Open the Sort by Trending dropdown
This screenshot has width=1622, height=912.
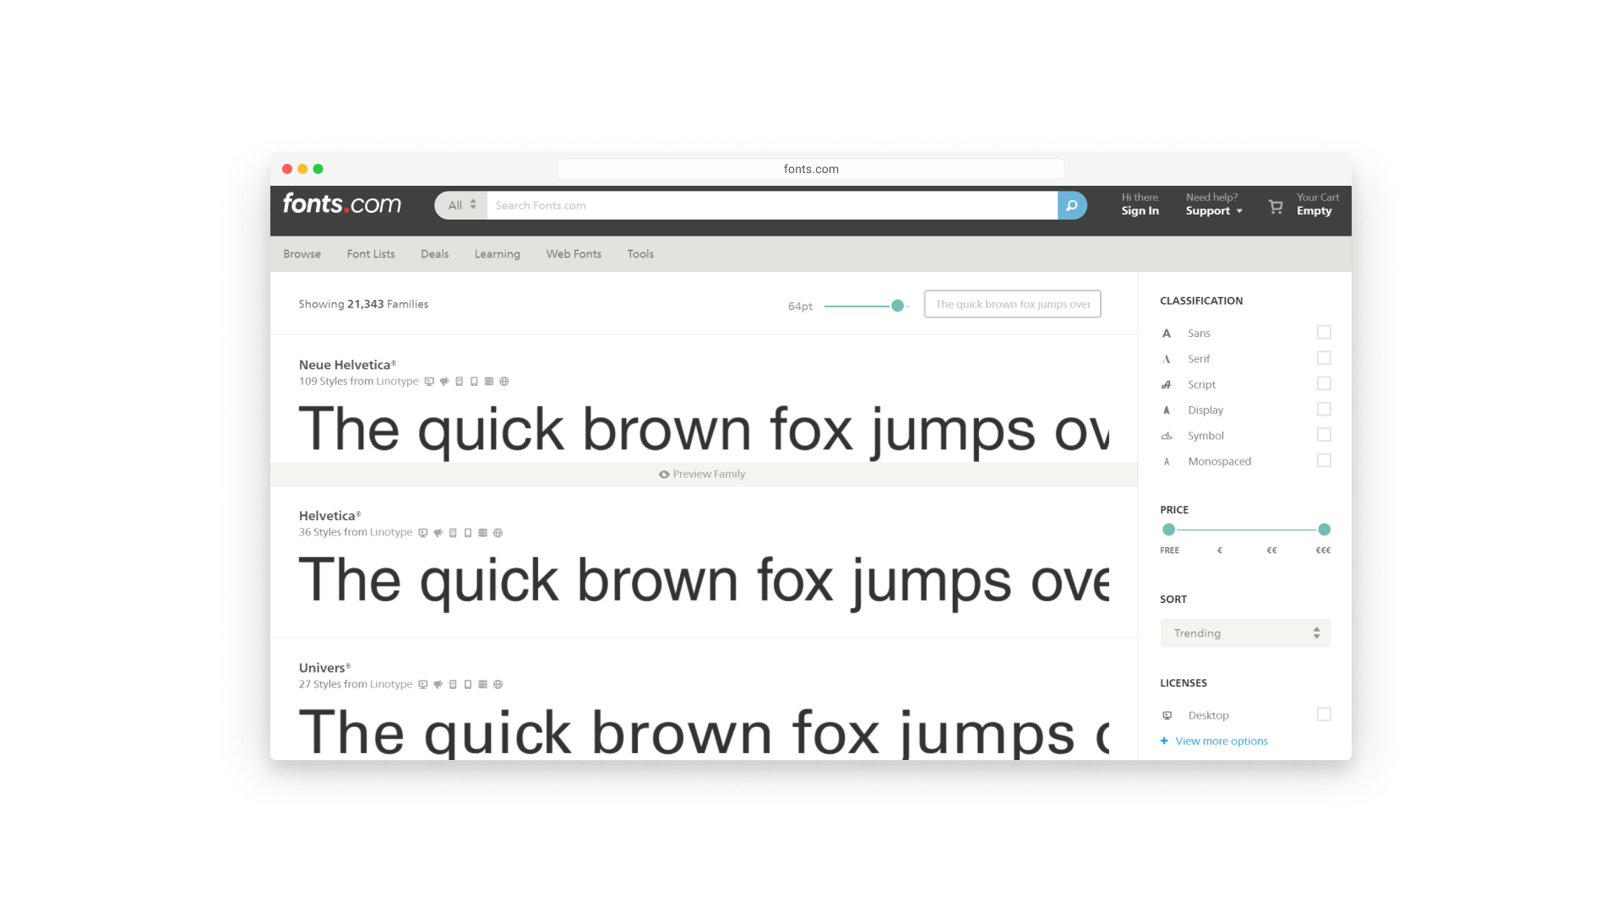coord(1244,632)
